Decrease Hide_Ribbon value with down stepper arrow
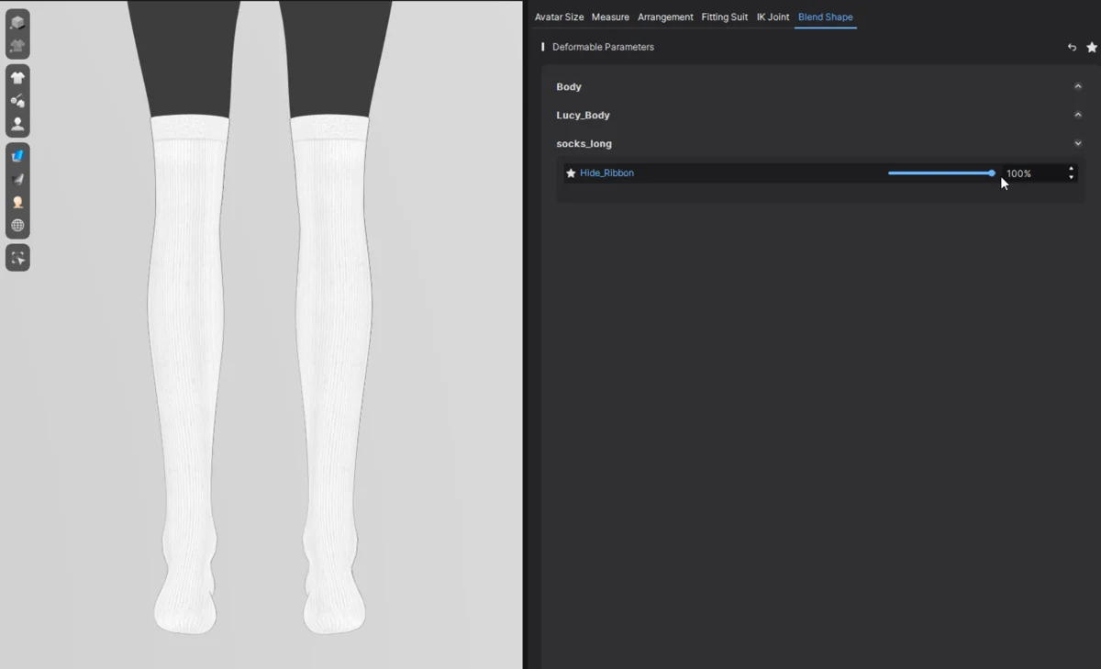 pos(1071,177)
